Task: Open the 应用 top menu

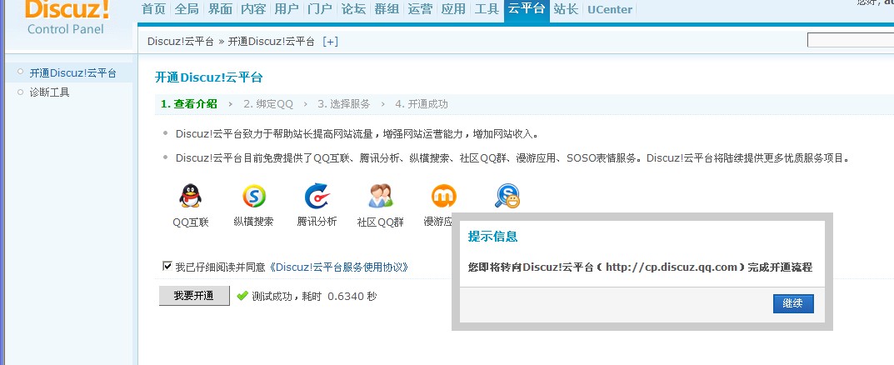Action: click(x=453, y=9)
